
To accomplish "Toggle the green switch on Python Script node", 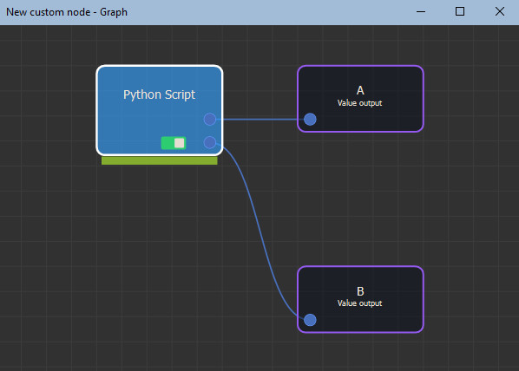I will [174, 143].
